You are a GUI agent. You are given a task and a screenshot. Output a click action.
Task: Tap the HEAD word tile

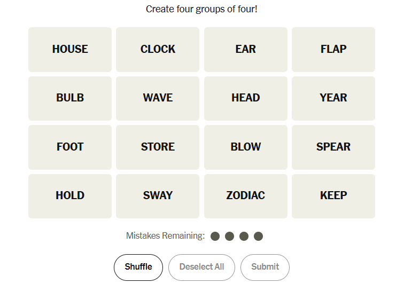tap(245, 98)
